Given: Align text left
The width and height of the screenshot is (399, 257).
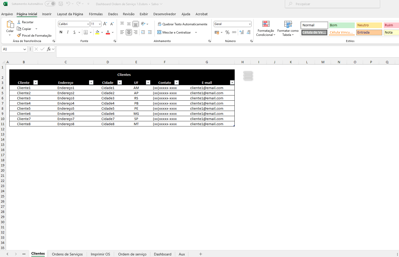Looking at the screenshot, I should pos(122,32).
